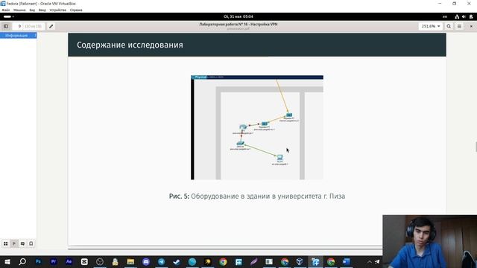477x268 pixels.
Task: Open the Вид menu in VirtualBox
Action: 32,10
